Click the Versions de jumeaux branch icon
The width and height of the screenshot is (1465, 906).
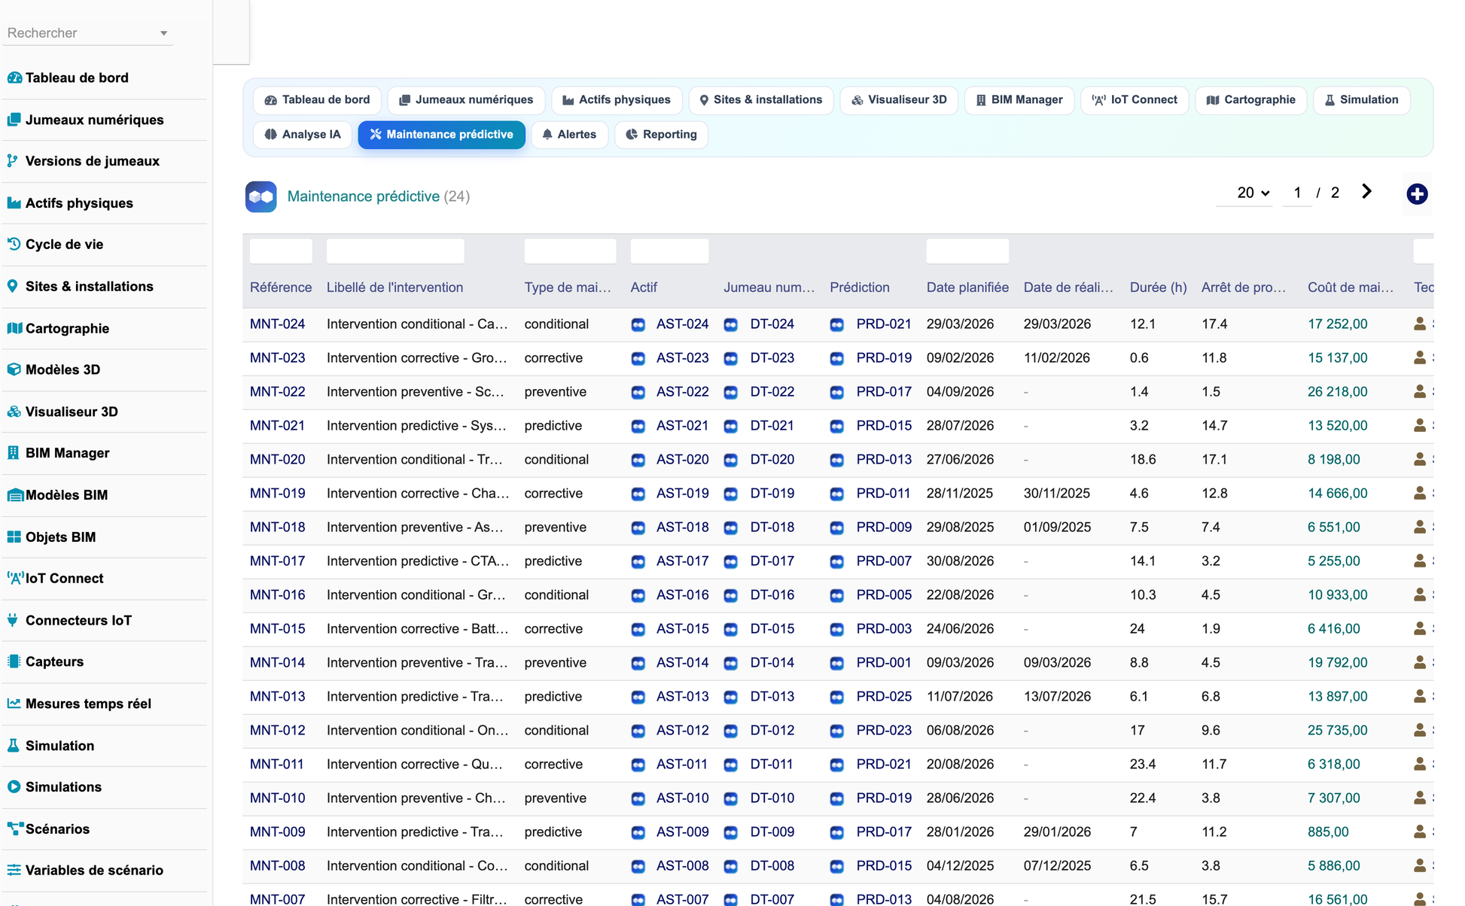point(13,161)
